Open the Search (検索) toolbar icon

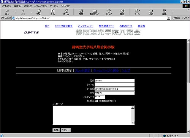coord(81,12)
